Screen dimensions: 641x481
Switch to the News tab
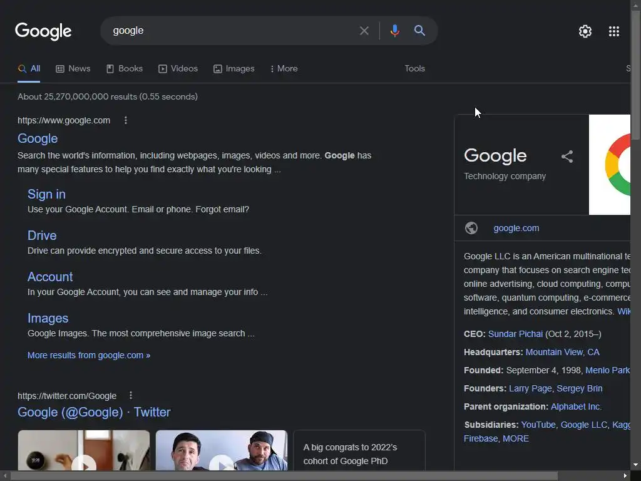tap(73, 69)
